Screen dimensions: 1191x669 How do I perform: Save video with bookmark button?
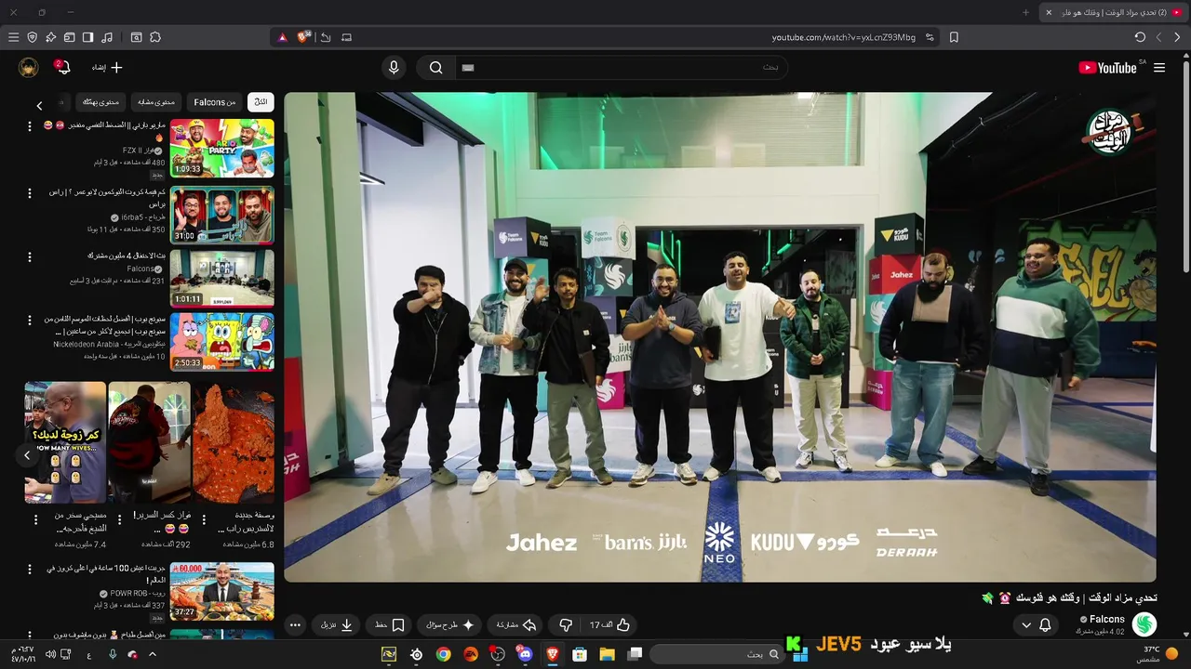tap(390, 625)
